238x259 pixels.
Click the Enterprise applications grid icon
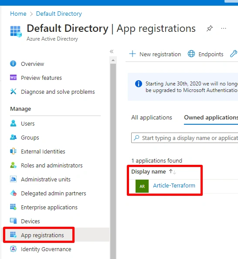click(13, 207)
